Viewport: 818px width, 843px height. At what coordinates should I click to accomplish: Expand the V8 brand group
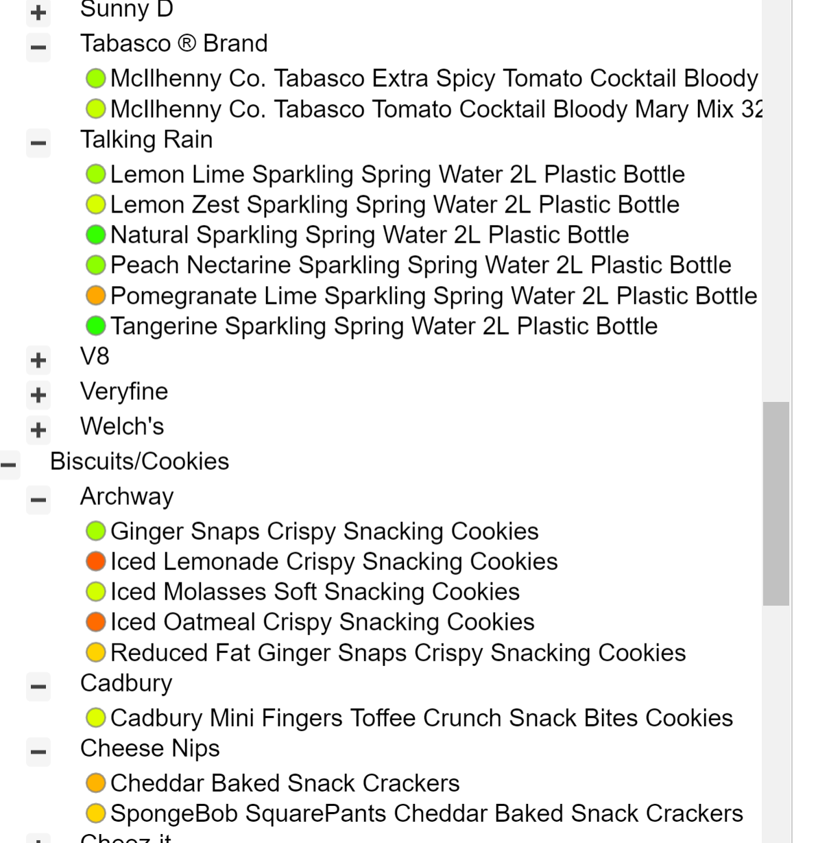(x=38, y=360)
